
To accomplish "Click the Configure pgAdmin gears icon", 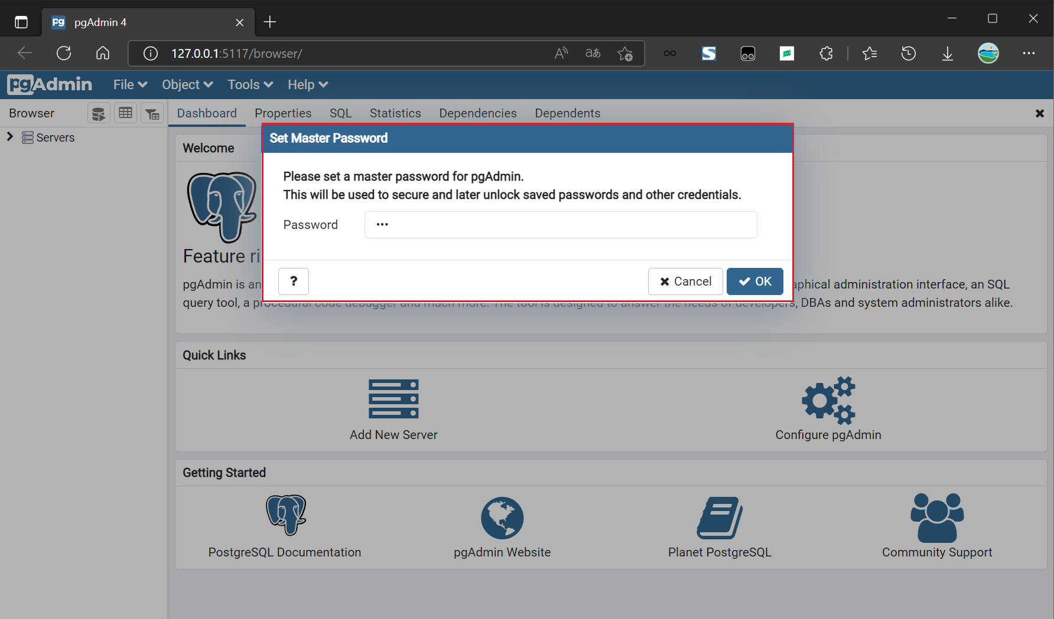I will 828,400.
